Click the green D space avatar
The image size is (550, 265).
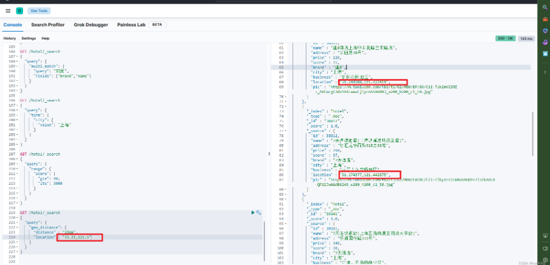19,11
